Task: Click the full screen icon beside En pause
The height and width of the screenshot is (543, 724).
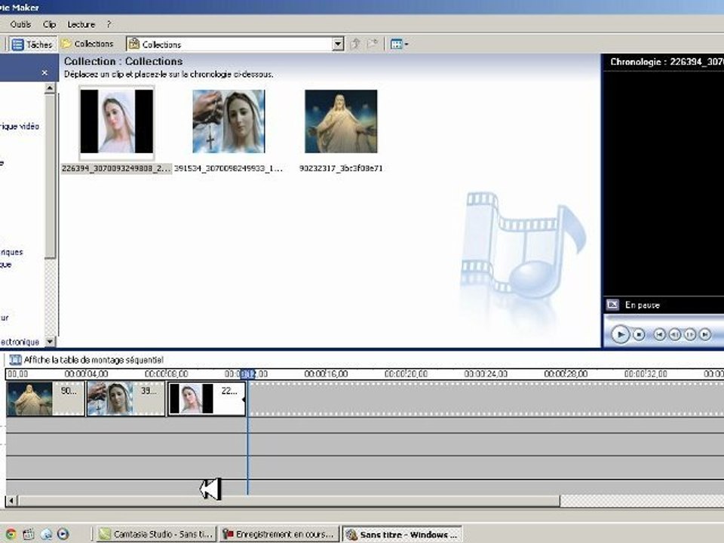Action: point(612,305)
